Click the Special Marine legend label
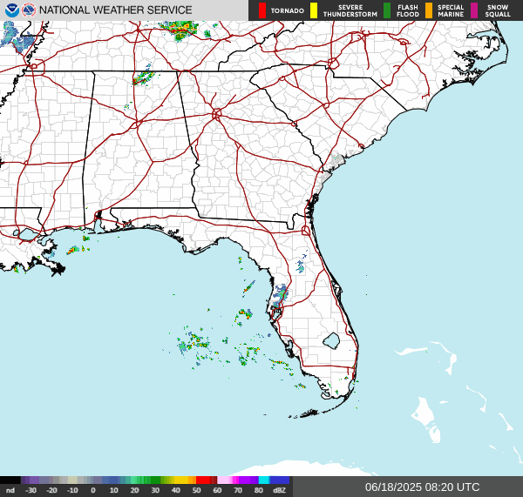 (451, 11)
